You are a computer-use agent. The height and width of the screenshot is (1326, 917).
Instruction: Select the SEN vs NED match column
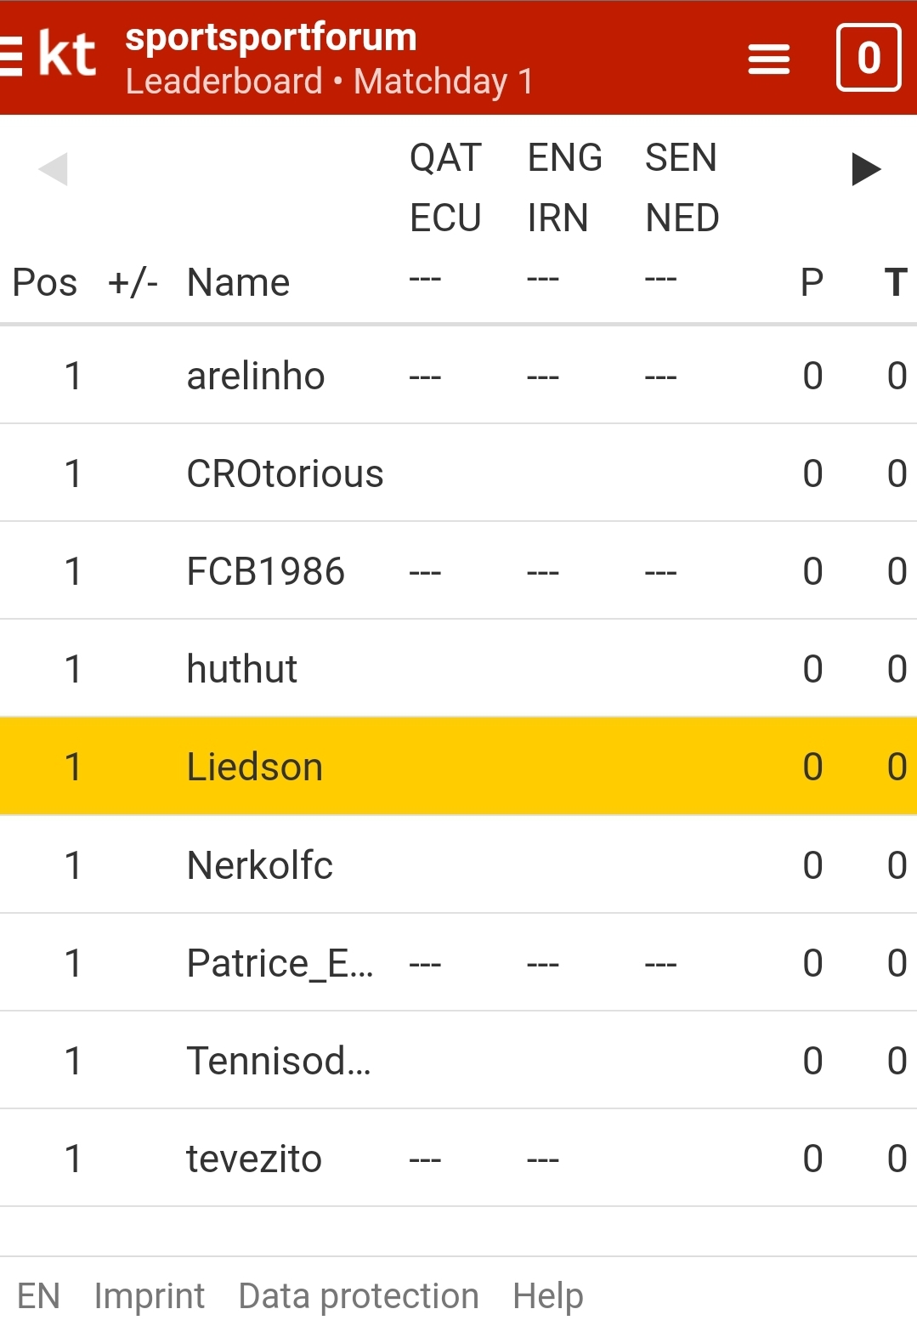click(x=682, y=188)
